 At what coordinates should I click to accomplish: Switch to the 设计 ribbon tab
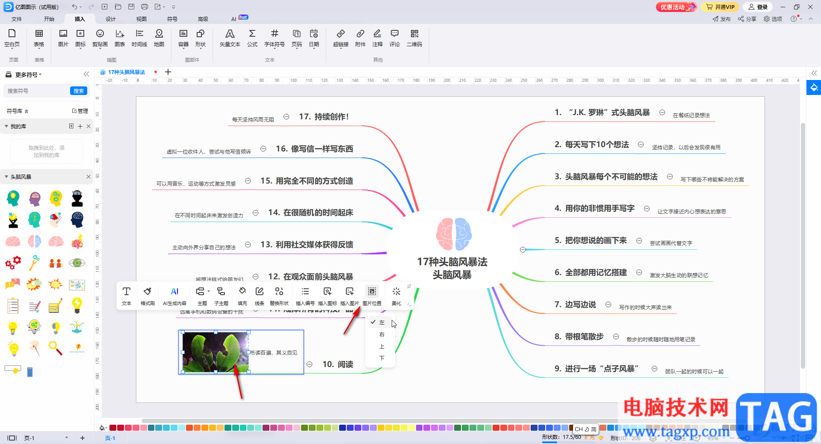click(110, 19)
